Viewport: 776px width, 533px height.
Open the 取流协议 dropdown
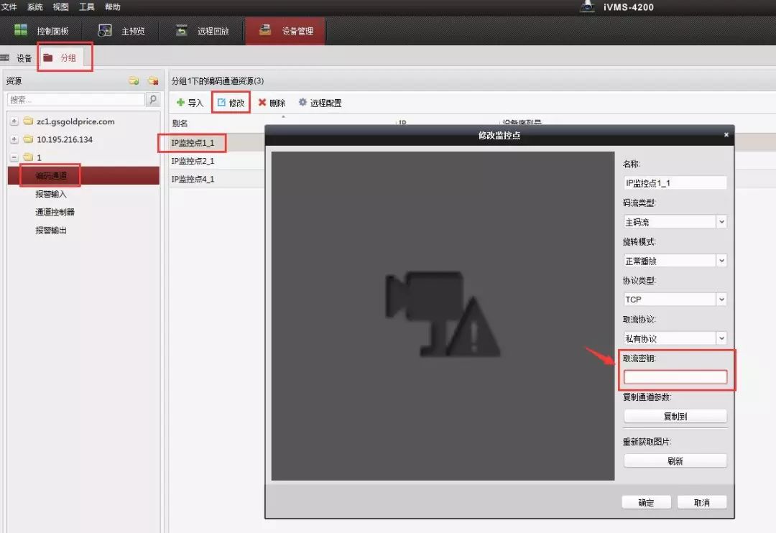pyautogui.click(x=721, y=338)
